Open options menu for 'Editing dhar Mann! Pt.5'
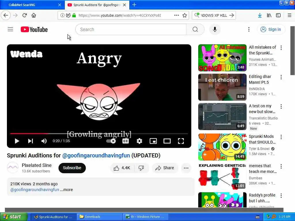 click(281, 77)
